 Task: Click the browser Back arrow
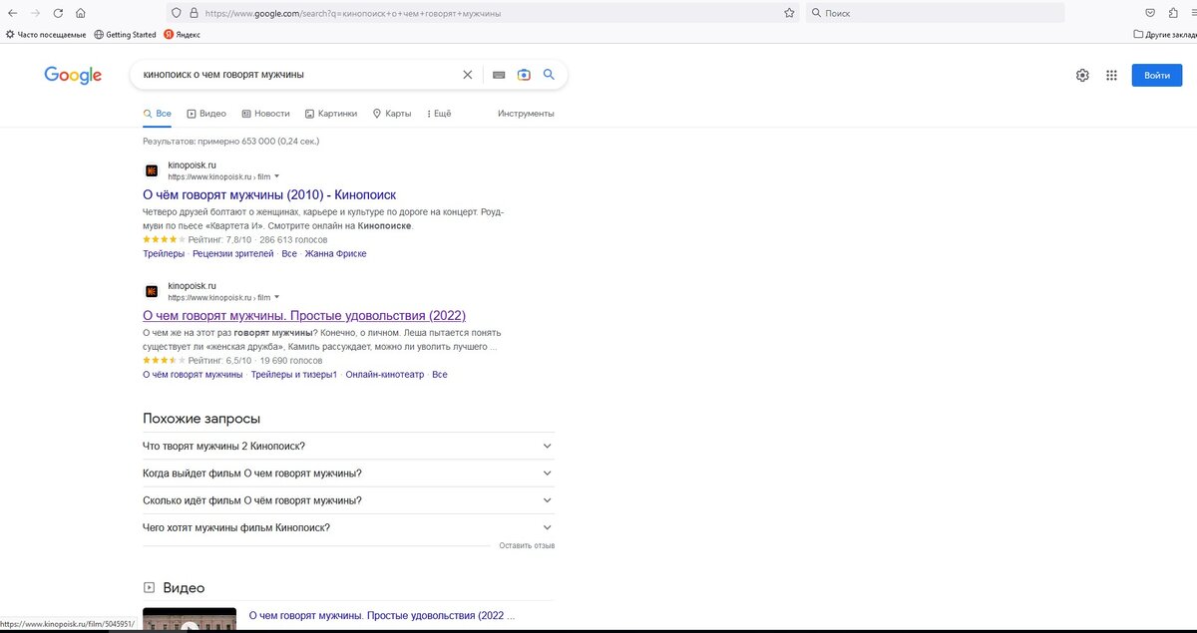pyautogui.click(x=12, y=13)
